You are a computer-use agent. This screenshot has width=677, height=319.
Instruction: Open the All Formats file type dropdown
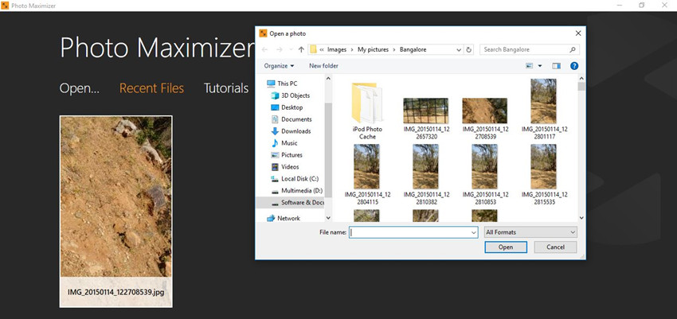click(x=530, y=232)
